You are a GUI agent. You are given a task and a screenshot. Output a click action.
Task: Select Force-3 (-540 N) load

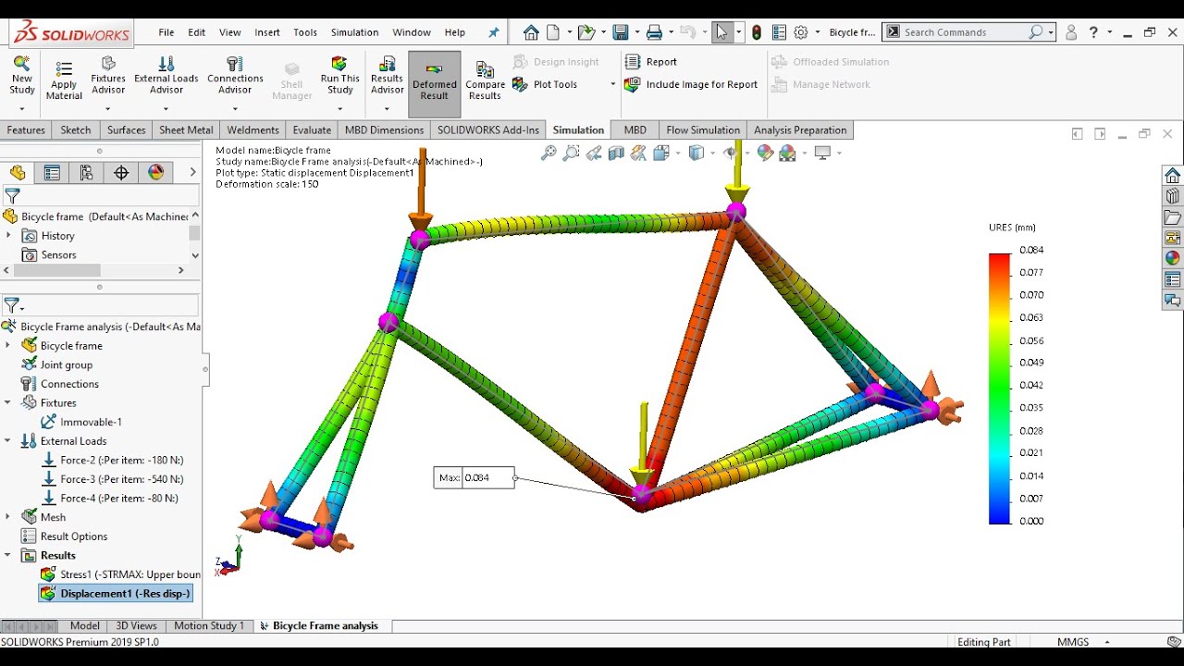(112, 479)
